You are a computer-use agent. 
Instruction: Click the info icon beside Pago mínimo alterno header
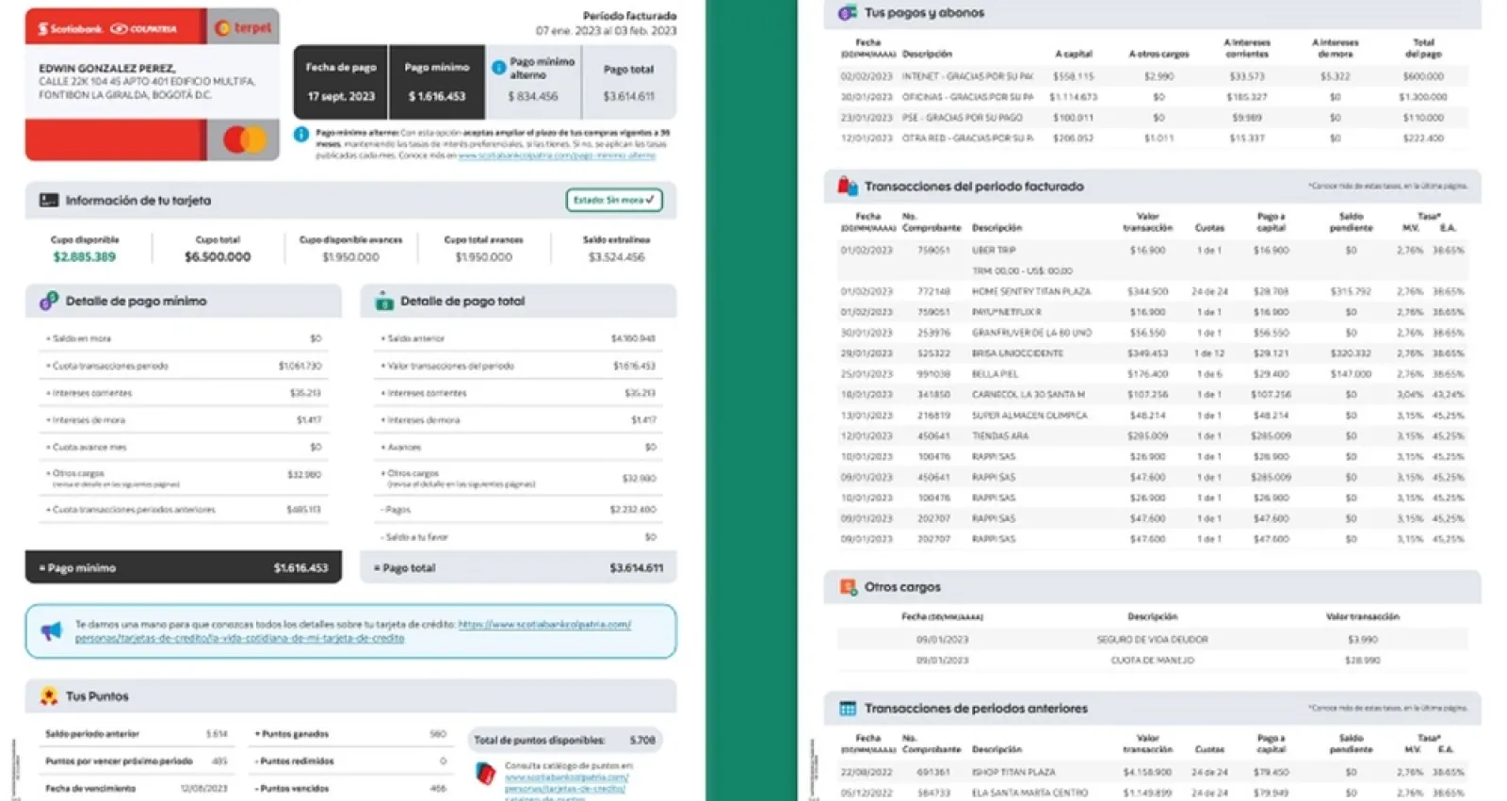[x=498, y=68]
